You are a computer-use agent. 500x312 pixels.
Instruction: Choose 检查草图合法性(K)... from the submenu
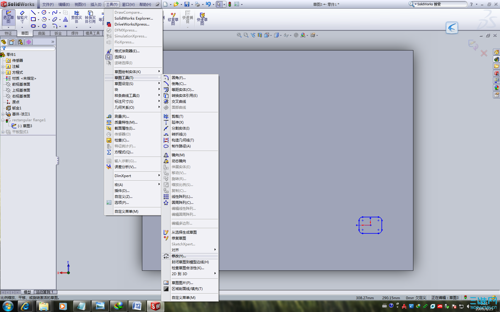[190, 268]
